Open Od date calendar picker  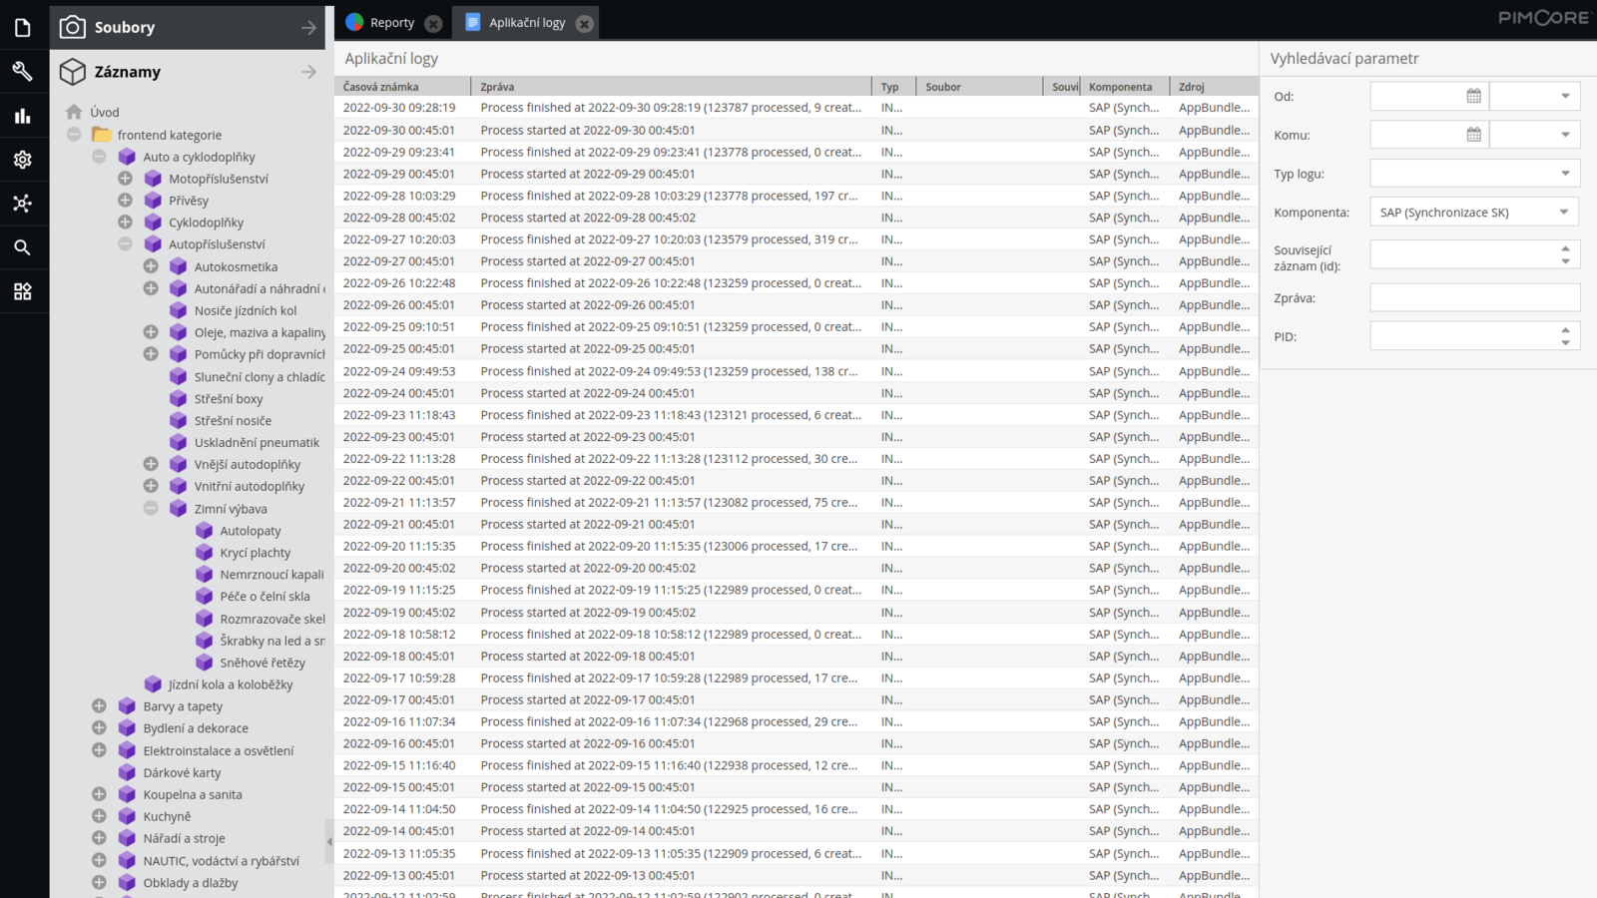pyautogui.click(x=1473, y=96)
